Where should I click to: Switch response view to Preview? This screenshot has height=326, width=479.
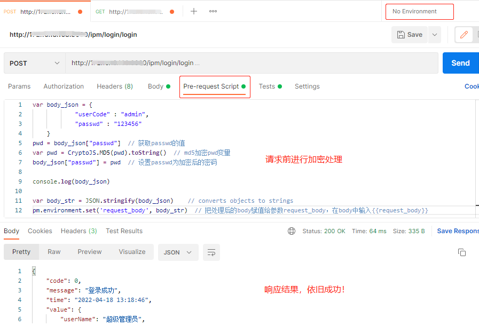point(90,252)
